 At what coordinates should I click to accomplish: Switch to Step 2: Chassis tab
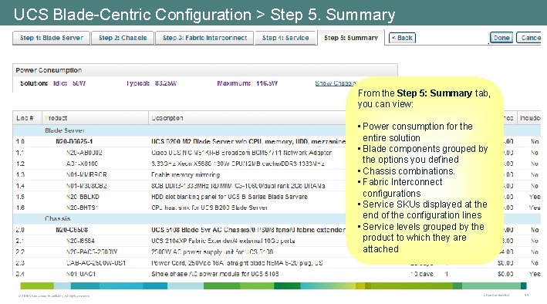123,38
